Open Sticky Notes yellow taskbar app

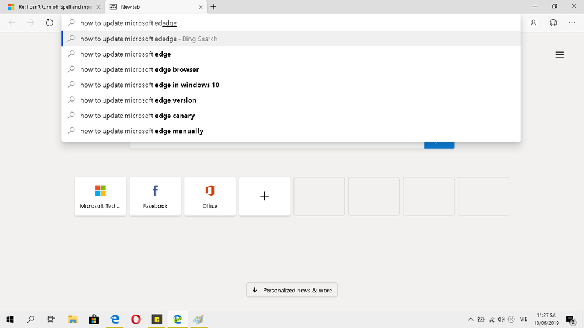(157, 319)
